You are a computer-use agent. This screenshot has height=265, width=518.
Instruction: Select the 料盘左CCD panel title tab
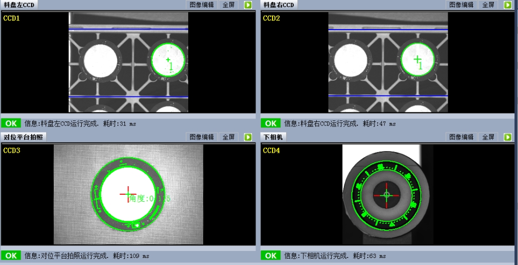coord(19,5)
